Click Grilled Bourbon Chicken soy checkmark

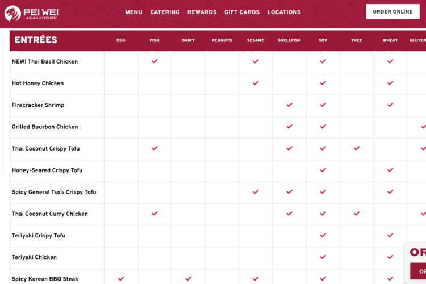click(x=323, y=127)
